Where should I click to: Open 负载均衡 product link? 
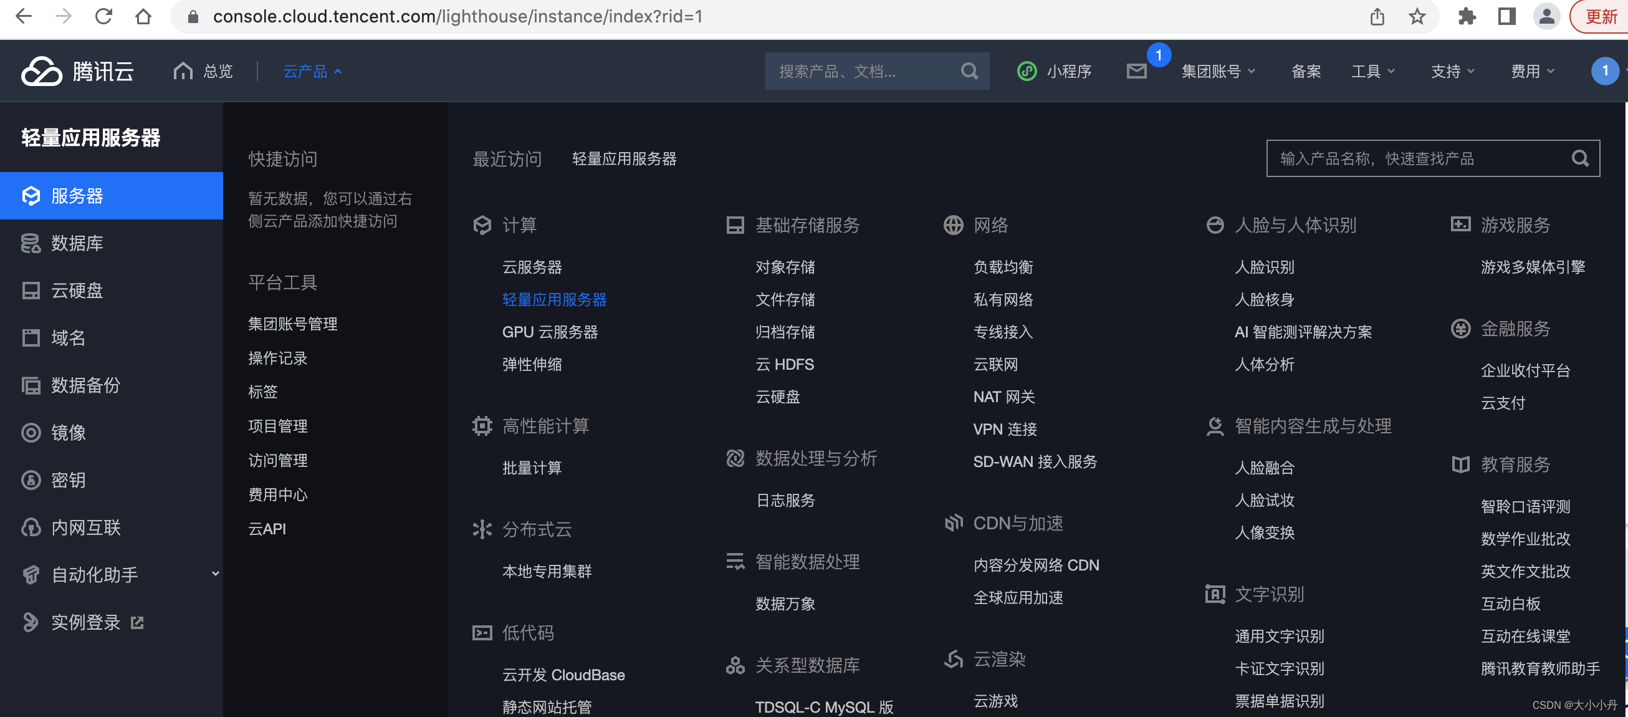[1003, 267]
